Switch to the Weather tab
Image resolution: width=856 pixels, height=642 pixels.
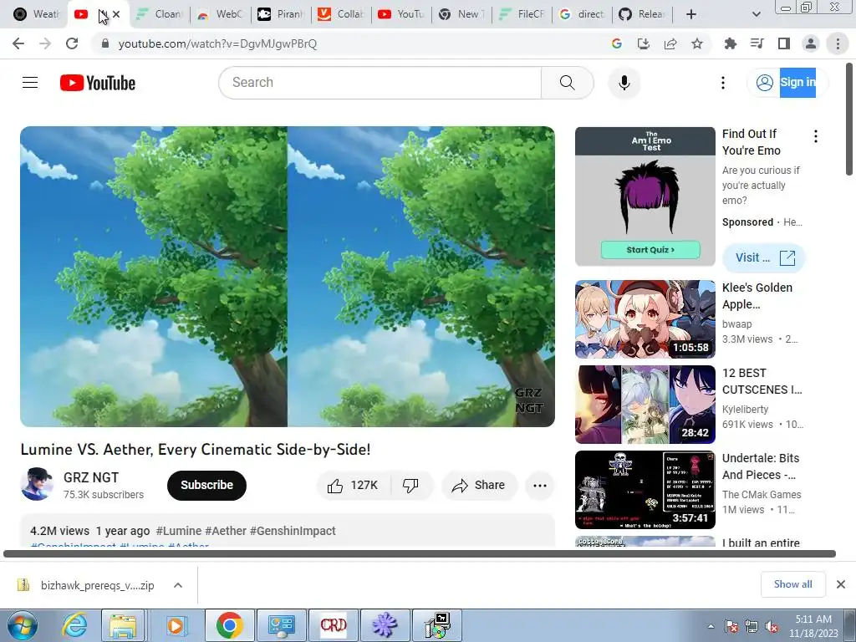pyautogui.click(x=35, y=14)
